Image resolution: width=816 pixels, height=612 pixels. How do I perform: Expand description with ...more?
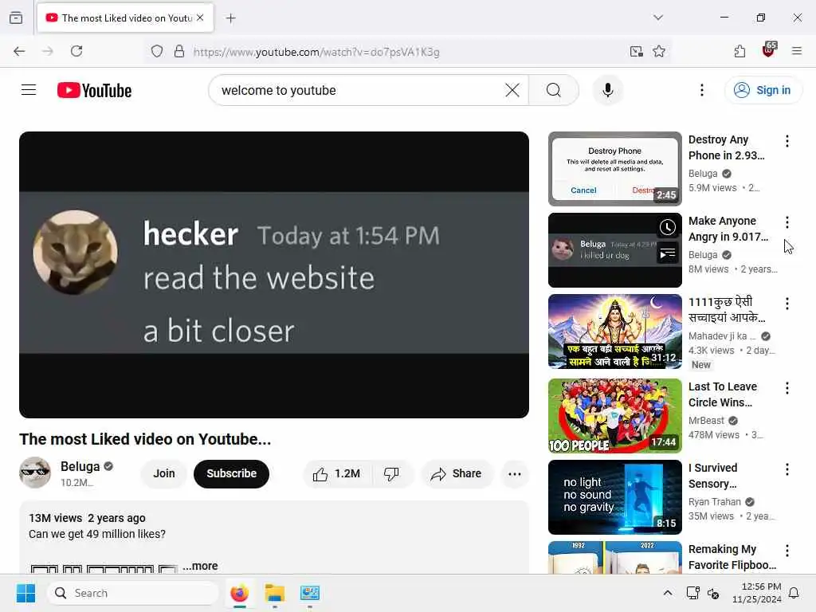pyautogui.click(x=200, y=566)
